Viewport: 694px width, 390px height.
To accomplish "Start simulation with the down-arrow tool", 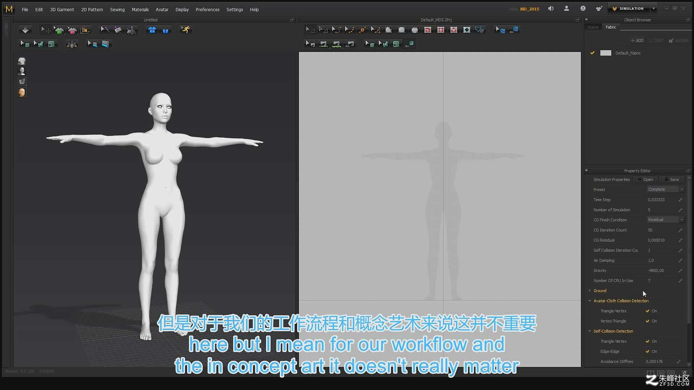I will click(x=25, y=30).
